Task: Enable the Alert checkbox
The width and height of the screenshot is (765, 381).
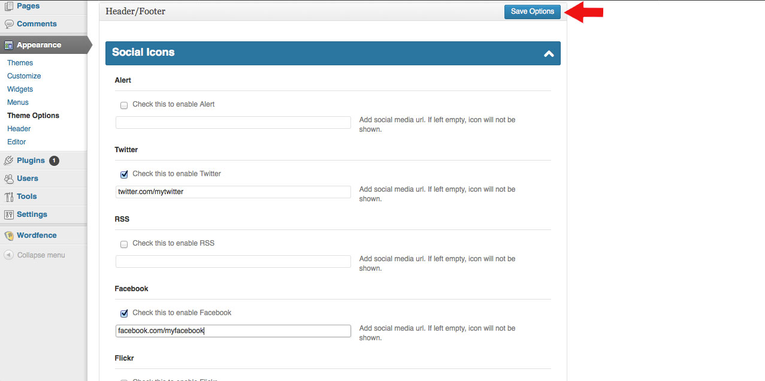Action: tap(124, 105)
